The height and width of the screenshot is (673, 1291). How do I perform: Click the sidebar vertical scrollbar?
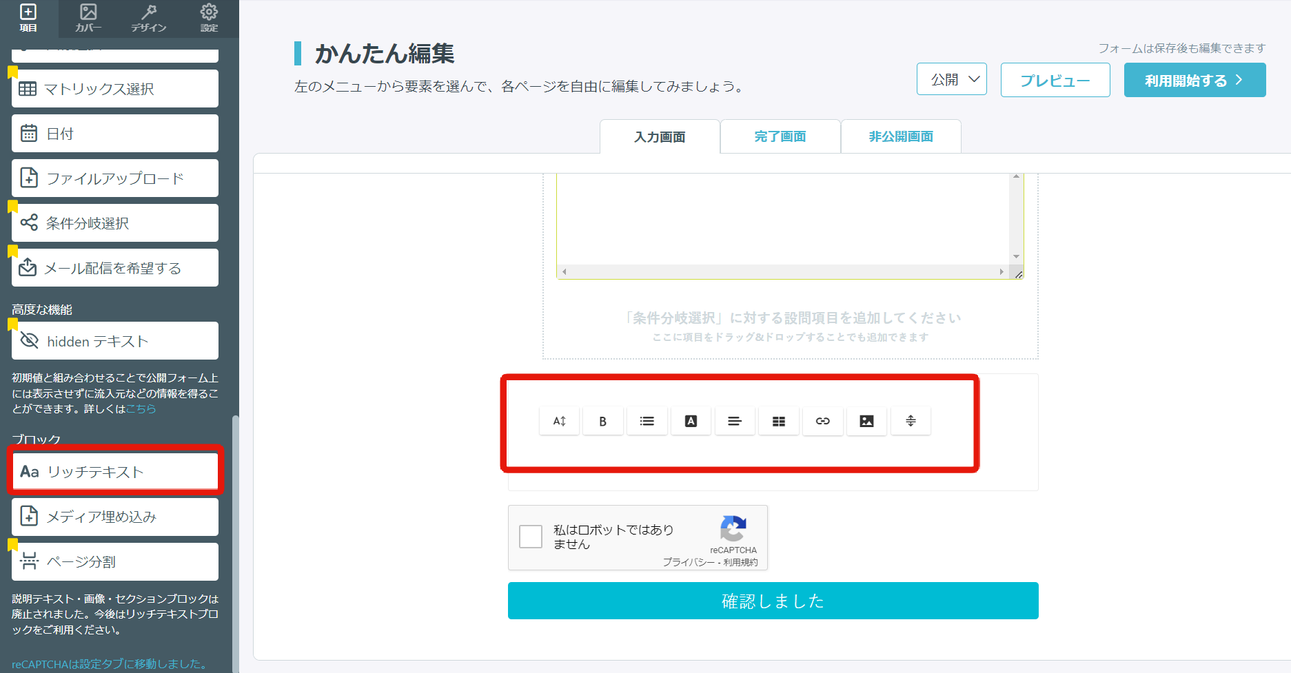pyautogui.click(x=235, y=543)
